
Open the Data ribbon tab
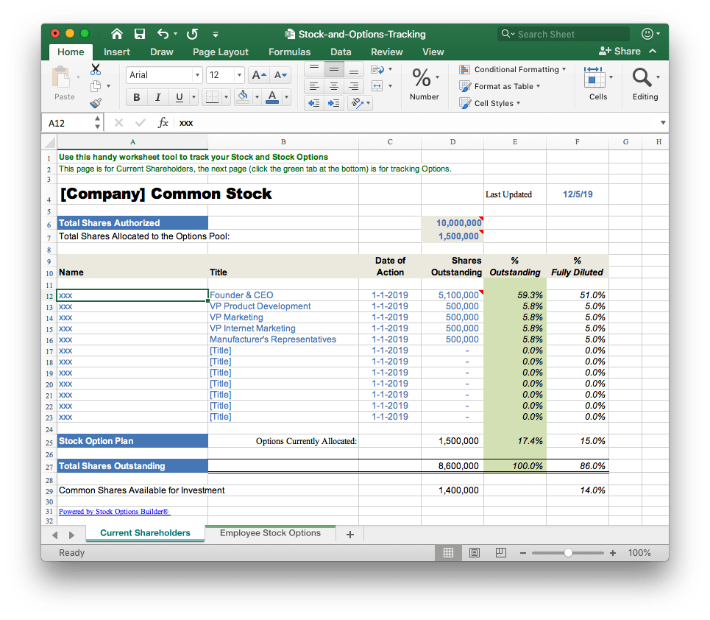[341, 52]
